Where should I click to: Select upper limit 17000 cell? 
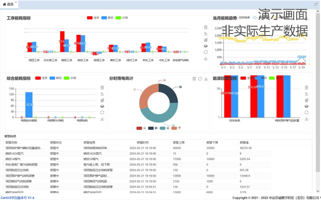pos(177,159)
